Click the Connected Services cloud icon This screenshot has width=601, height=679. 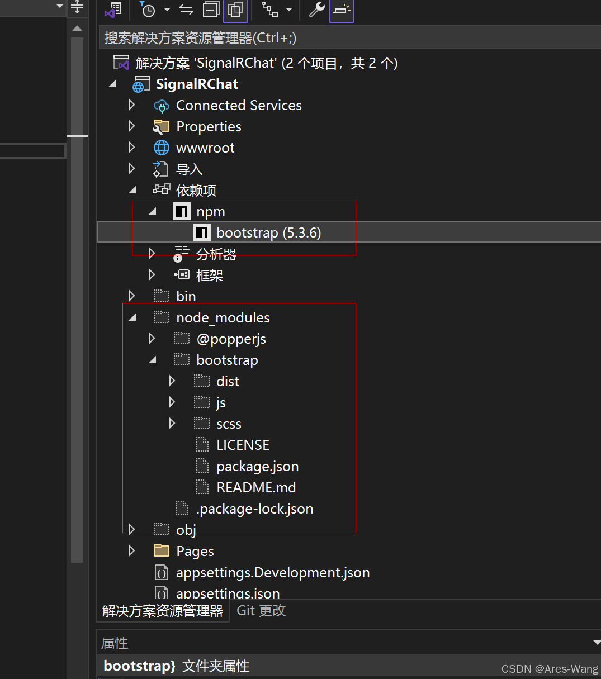[x=161, y=106]
